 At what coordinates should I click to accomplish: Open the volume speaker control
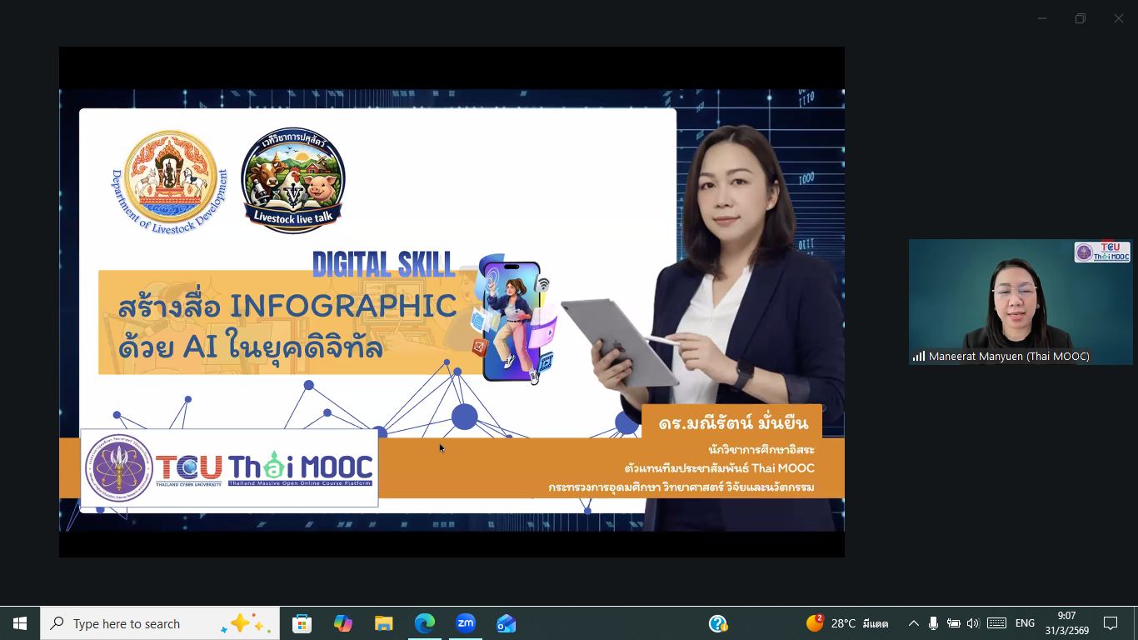tap(973, 623)
